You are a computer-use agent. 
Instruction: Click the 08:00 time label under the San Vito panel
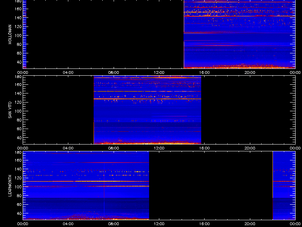pyautogui.click(x=114, y=148)
